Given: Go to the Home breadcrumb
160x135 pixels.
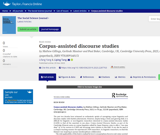Looking at the screenshot, I should click(5, 11).
